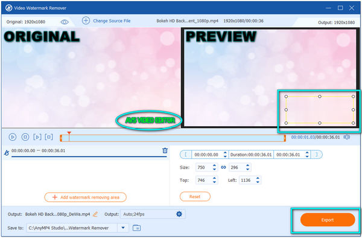Click the Export button
362x238 pixels.
tap(328, 220)
